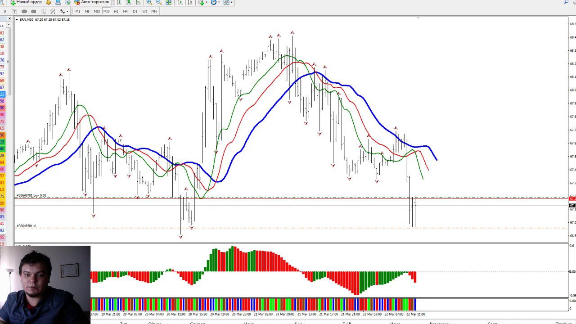Enable chart shift icon
This screenshot has height=324, width=576.
point(190,2)
